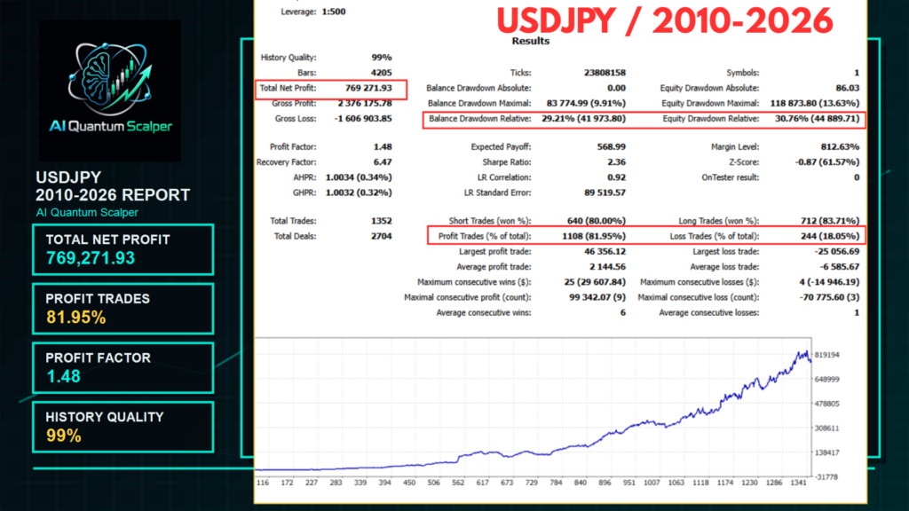Click the -31778 y-axis label on chart
The height and width of the screenshot is (511, 909).
click(x=827, y=476)
